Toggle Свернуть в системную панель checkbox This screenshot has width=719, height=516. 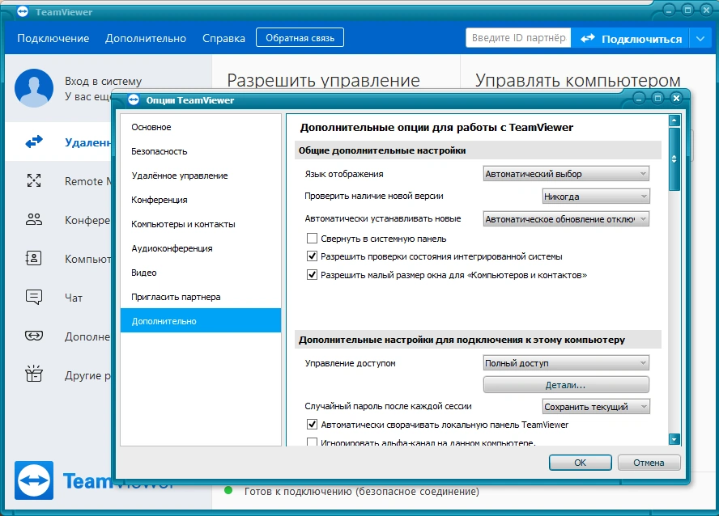pyautogui.click(x=312, y=238)
